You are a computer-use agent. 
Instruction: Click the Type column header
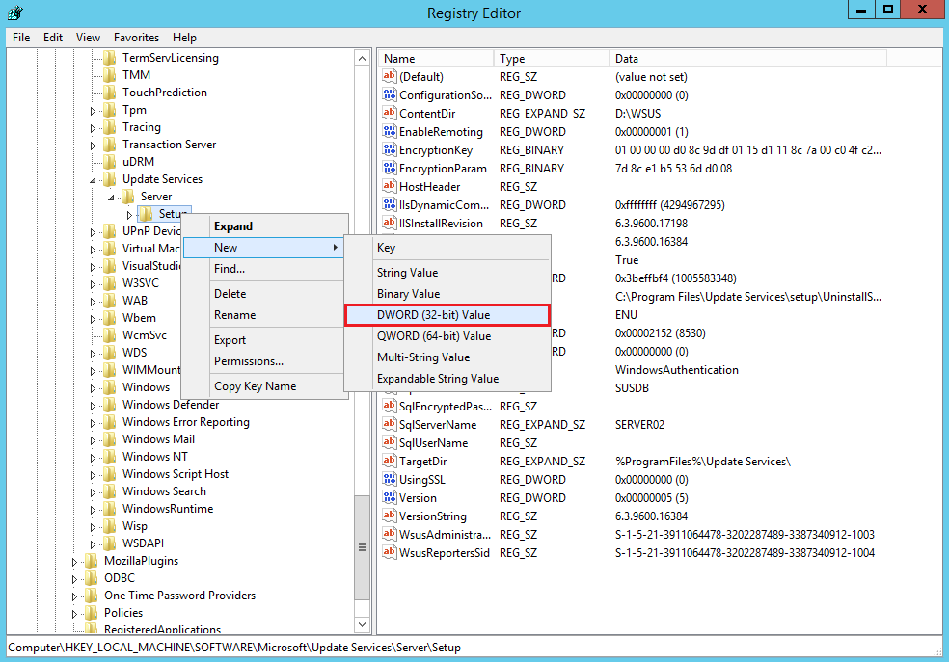pos(552,58)
